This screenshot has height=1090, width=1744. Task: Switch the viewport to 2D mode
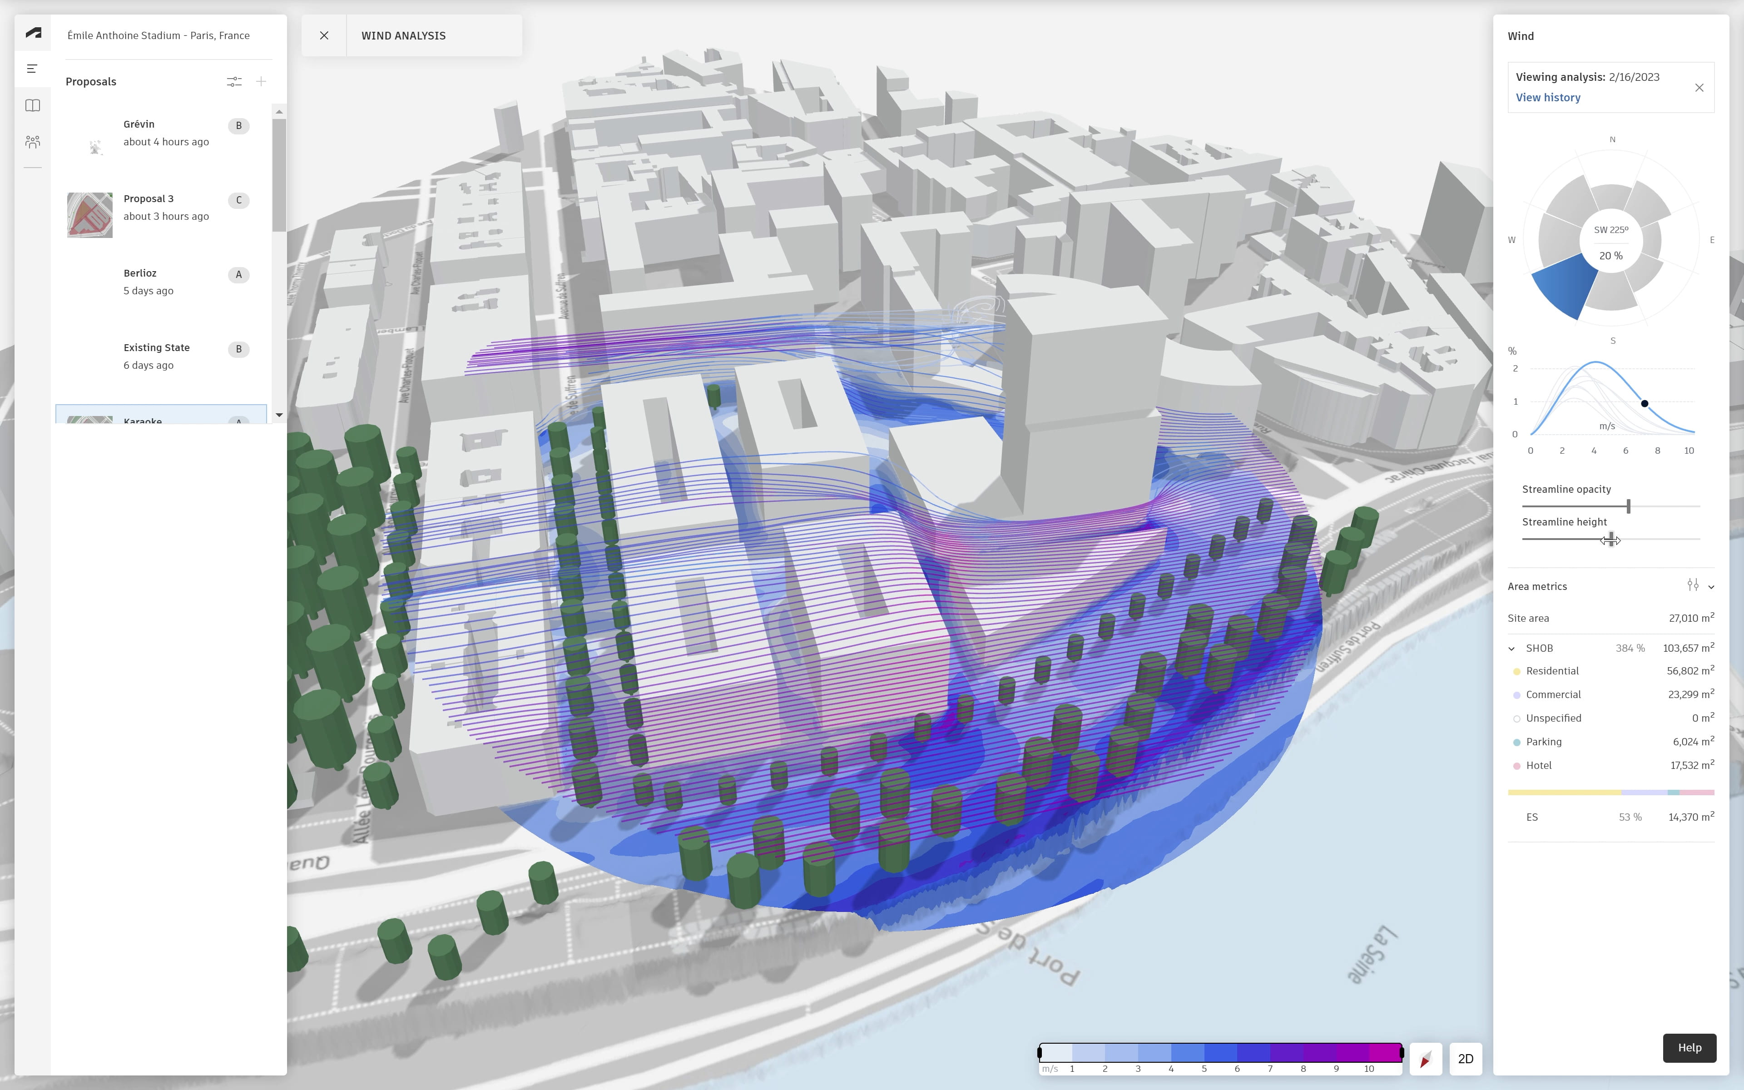click(x=1467, y=1059)
